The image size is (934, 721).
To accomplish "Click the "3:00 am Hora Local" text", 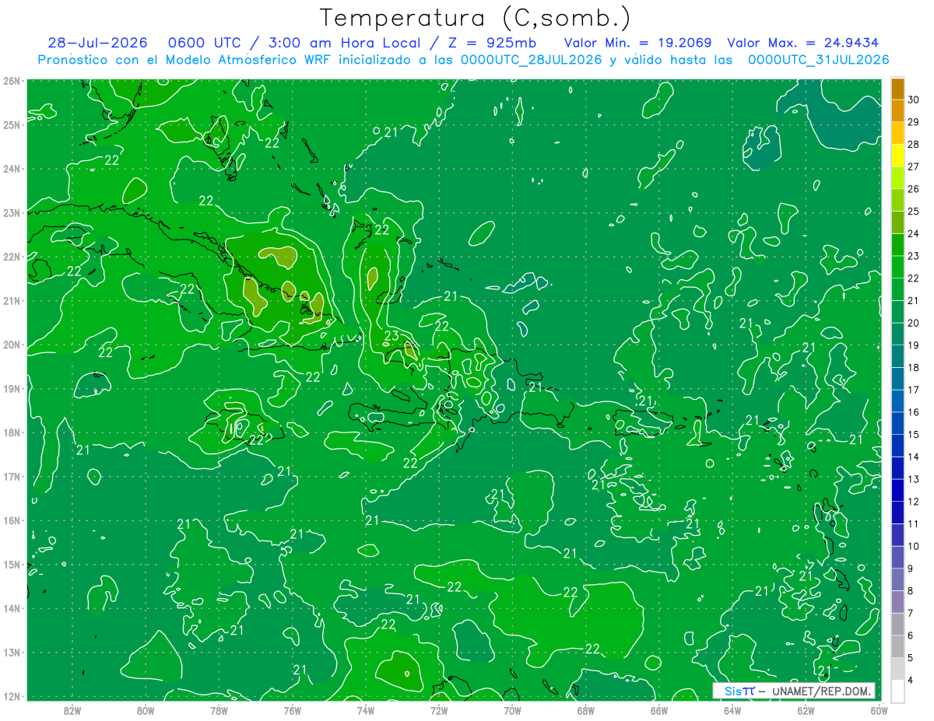I will pos(343,43).
